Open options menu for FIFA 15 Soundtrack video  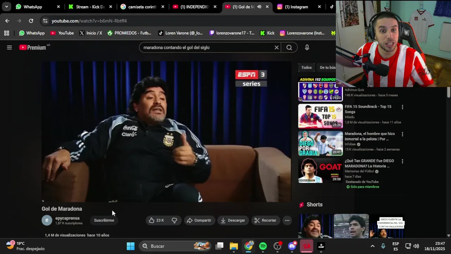pyautogui.click(x=402, y=107)
